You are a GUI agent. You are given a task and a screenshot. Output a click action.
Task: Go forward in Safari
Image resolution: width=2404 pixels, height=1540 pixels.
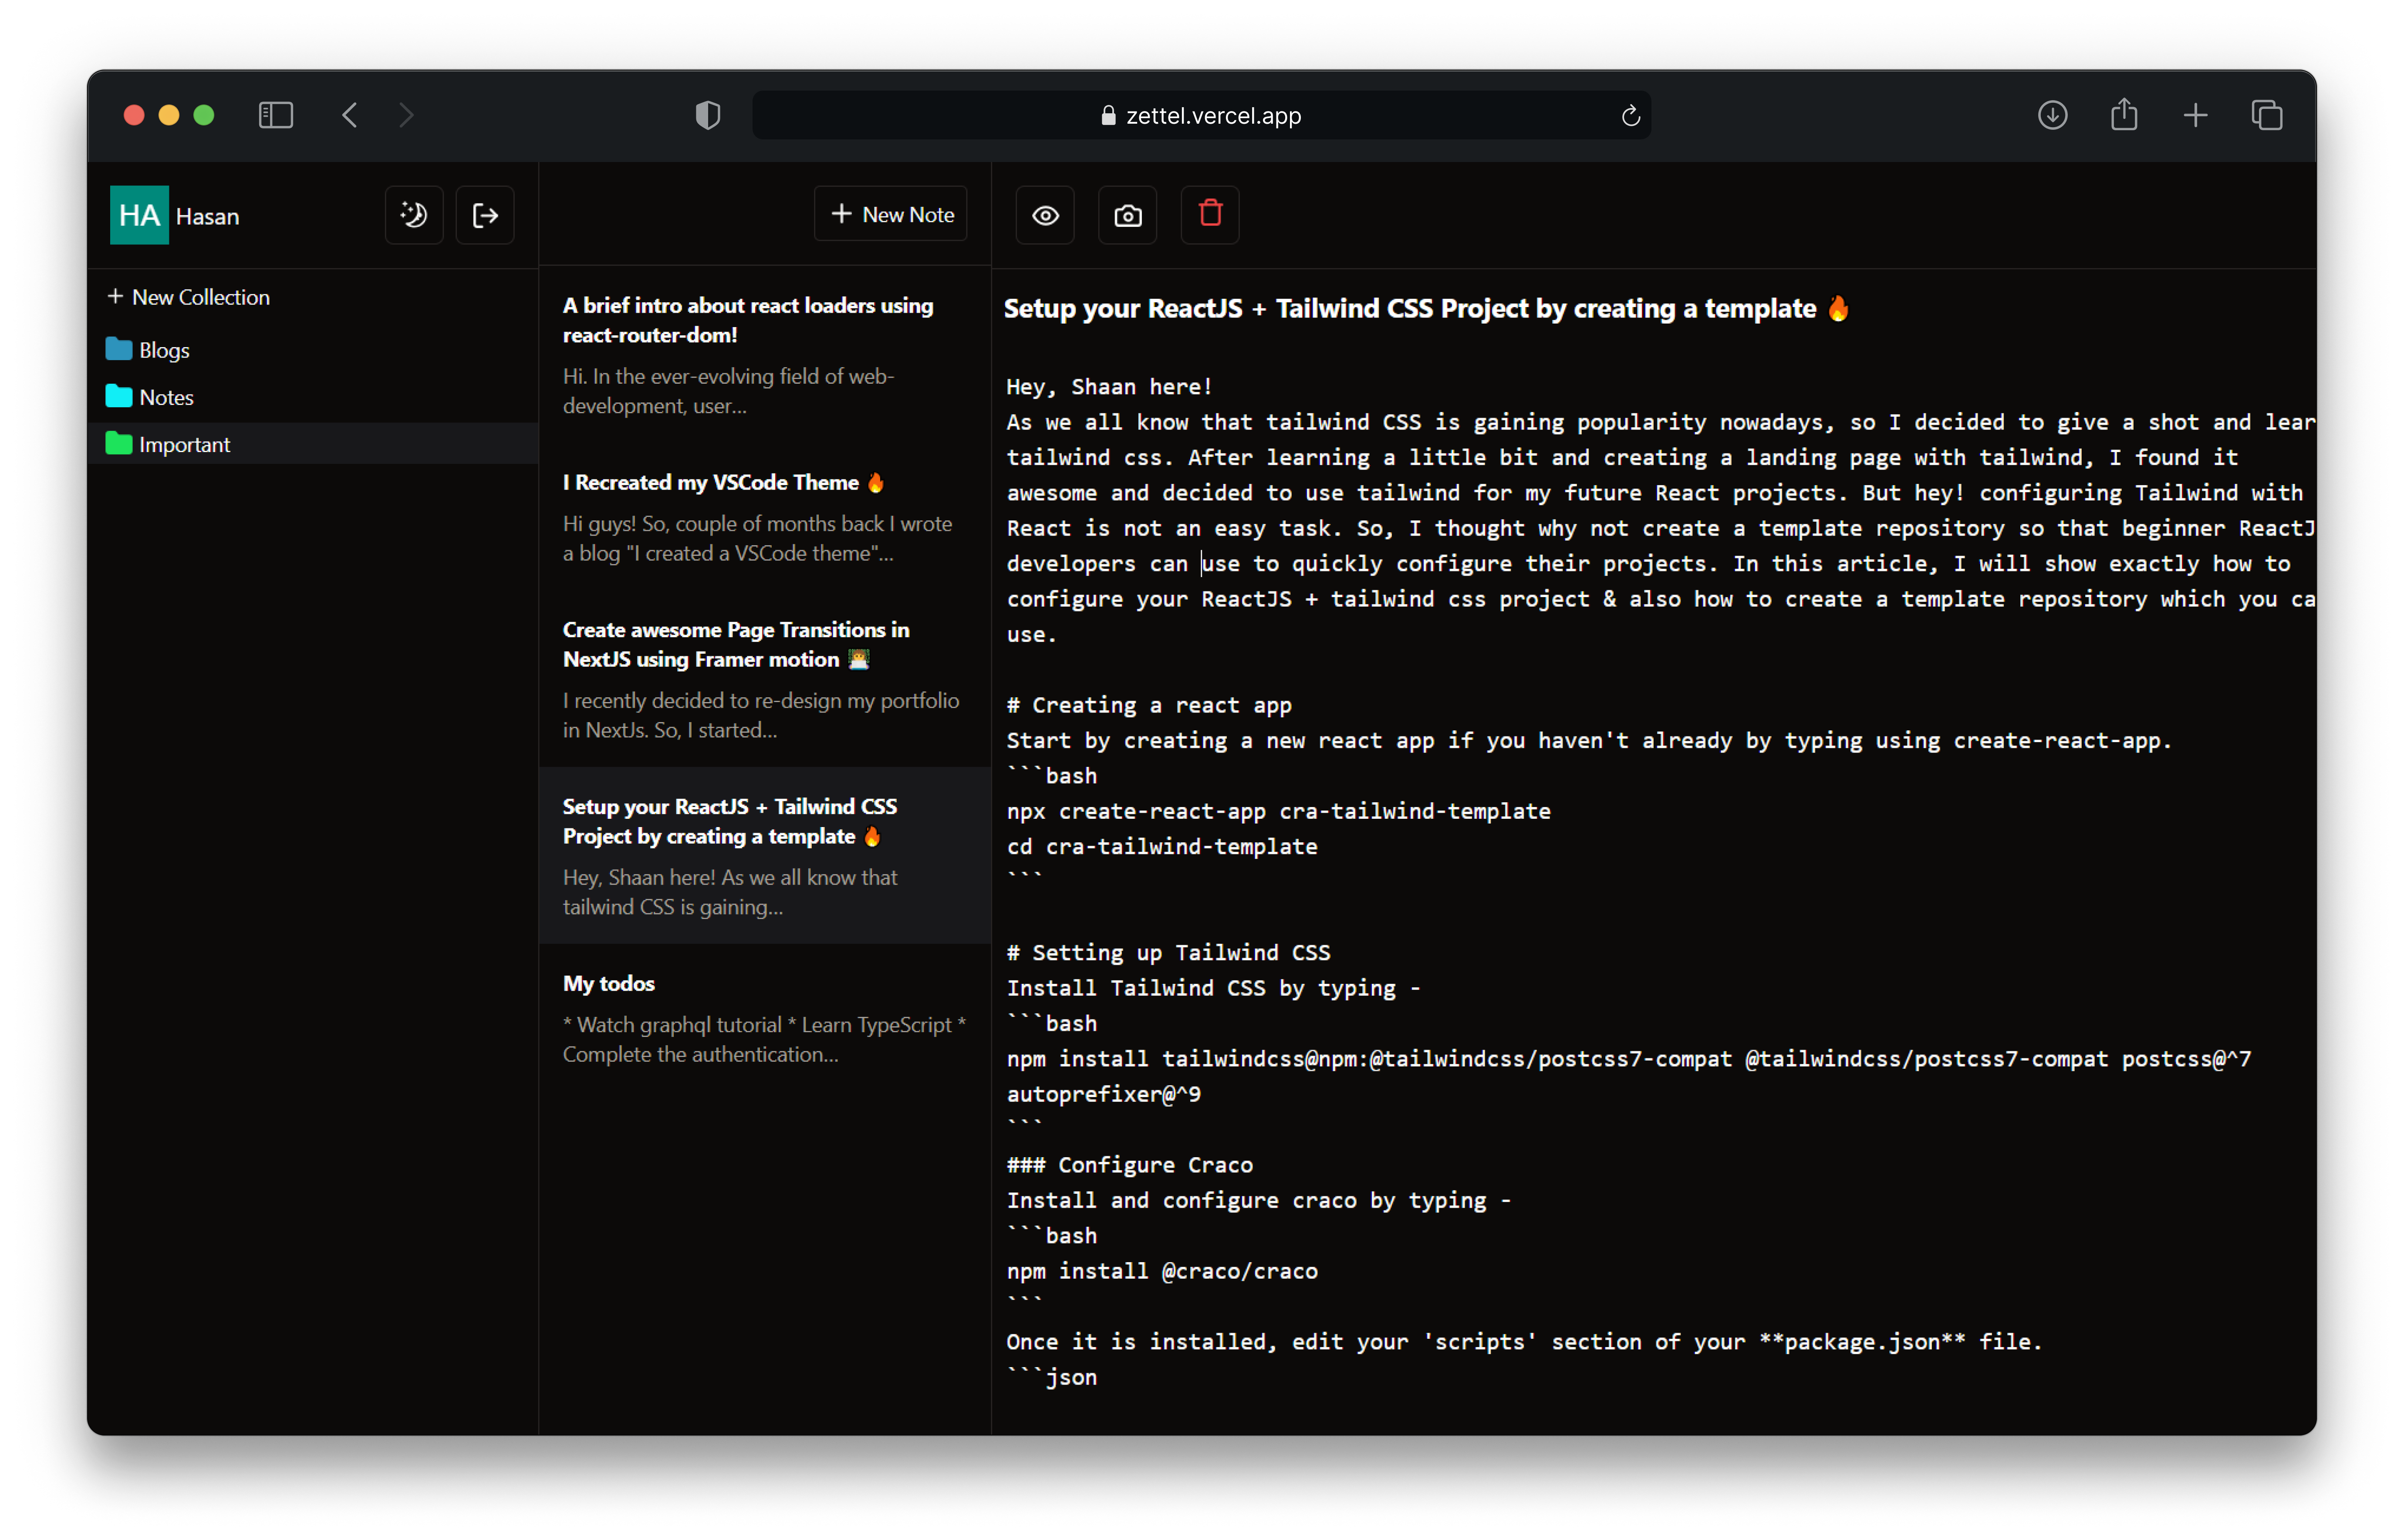click(x=406, y=115)
